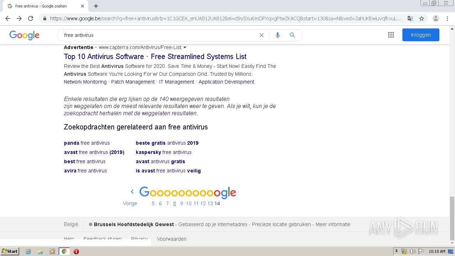Click the browser forward arrow

tap(19, 18)
